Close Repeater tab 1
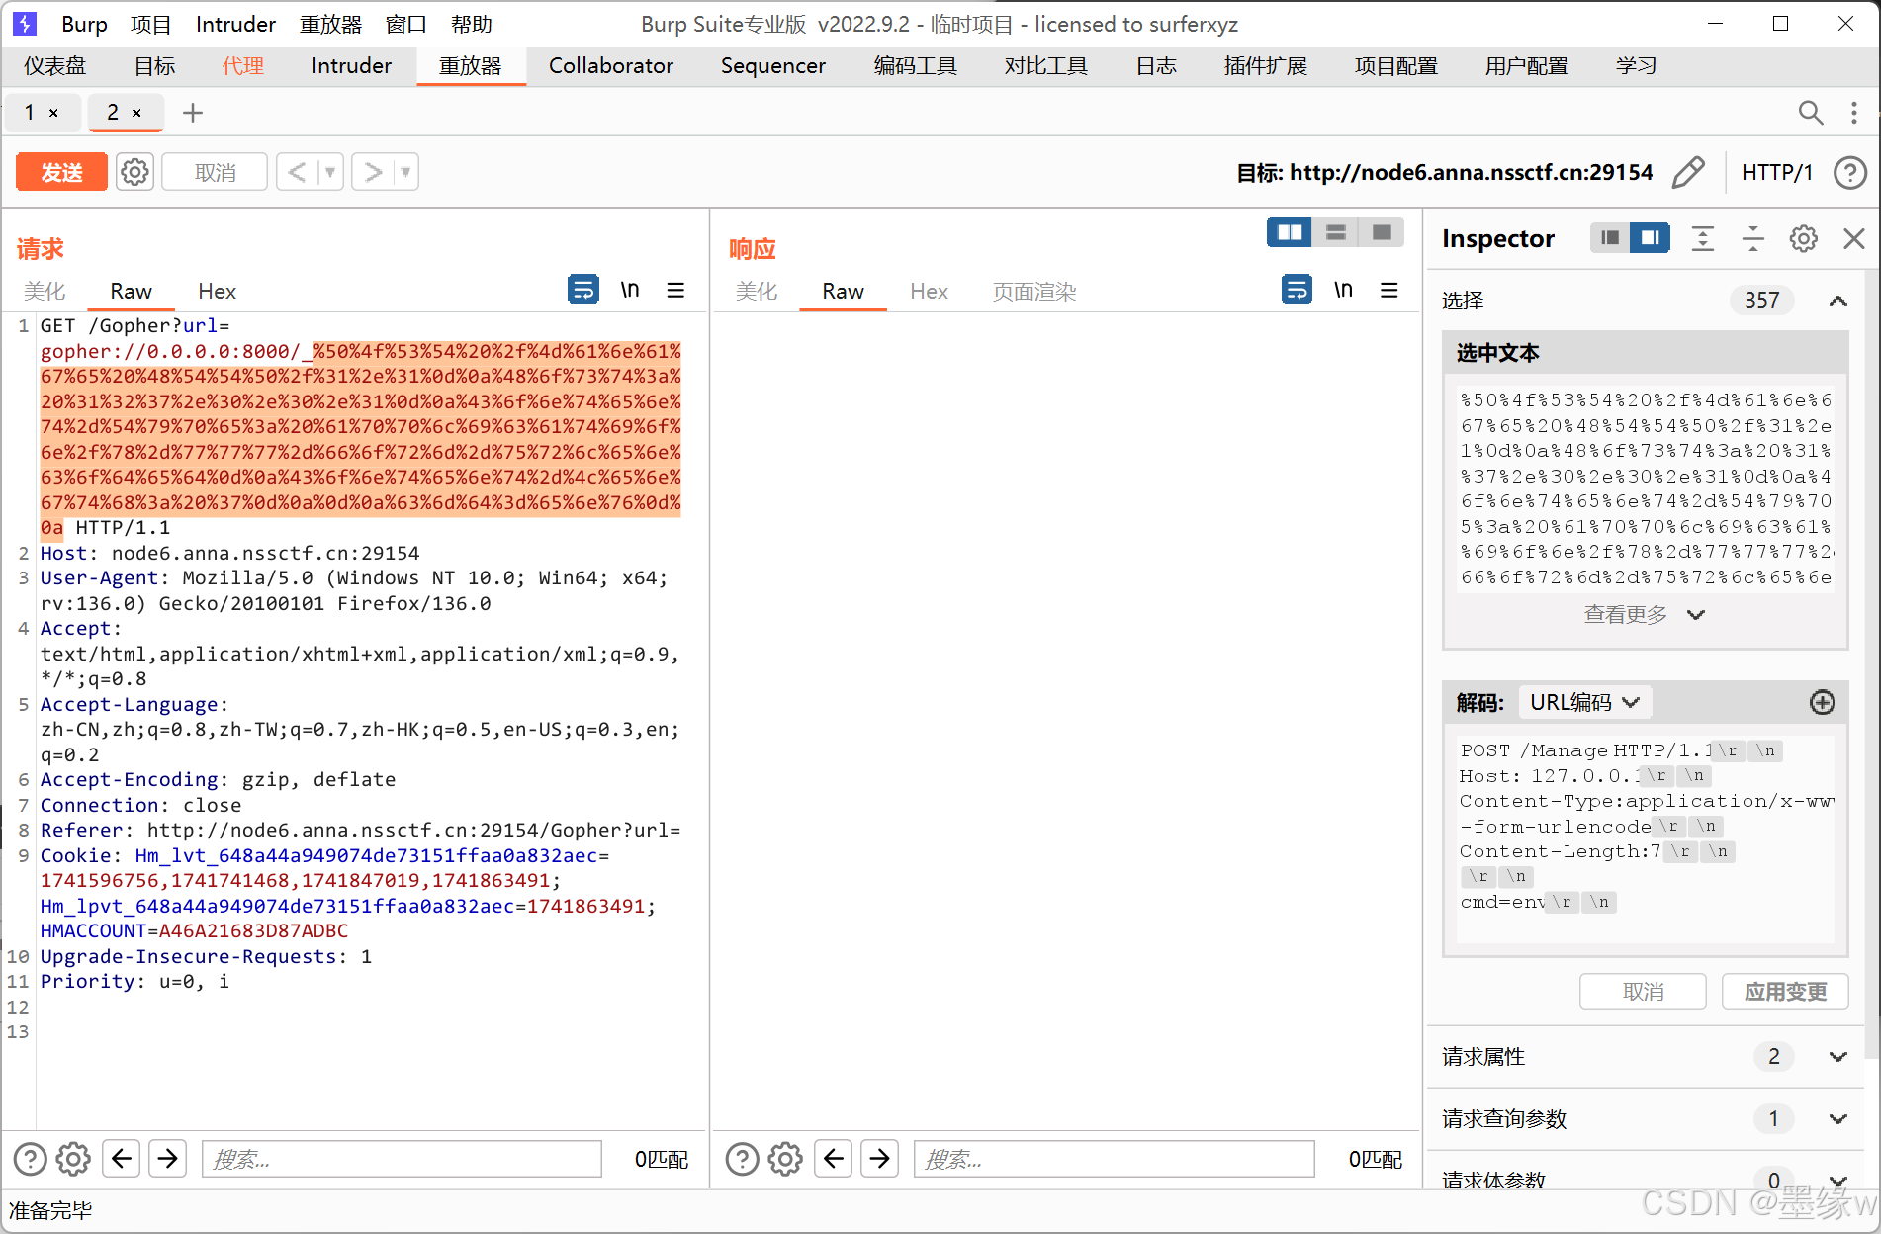1881x1234 pixels. (x=53, y=113)
